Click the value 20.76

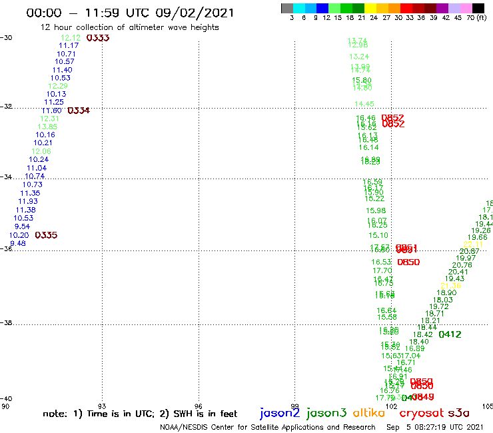(x=462, y=265)
